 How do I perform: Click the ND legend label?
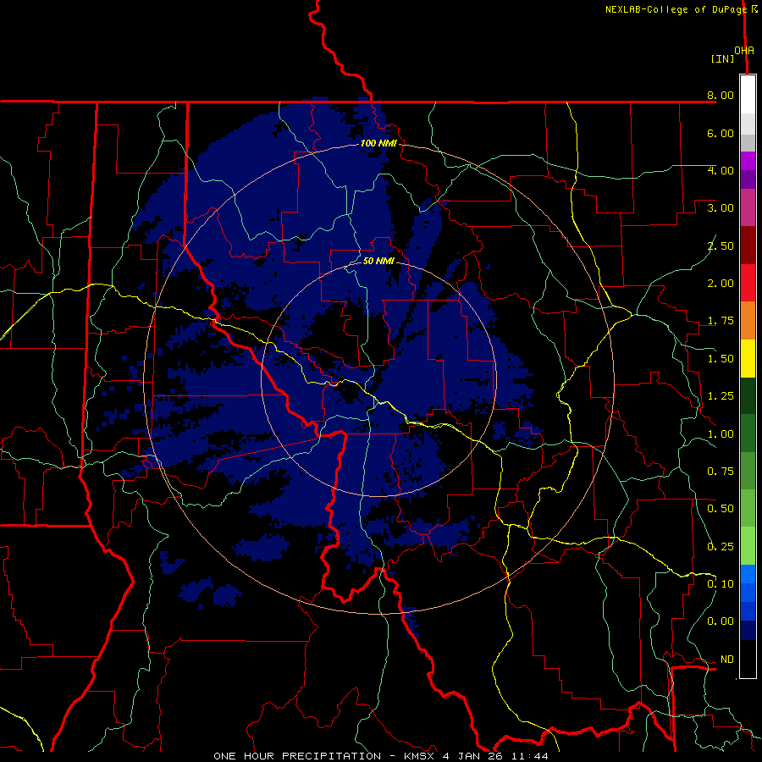pyautogui.click(x=727, y=660)
